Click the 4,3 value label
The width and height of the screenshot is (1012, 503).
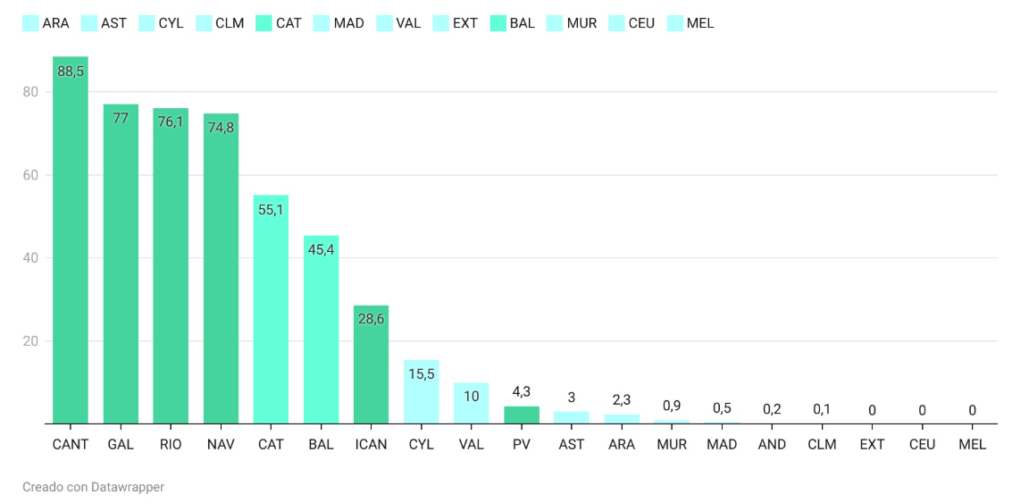coord(522,391)
